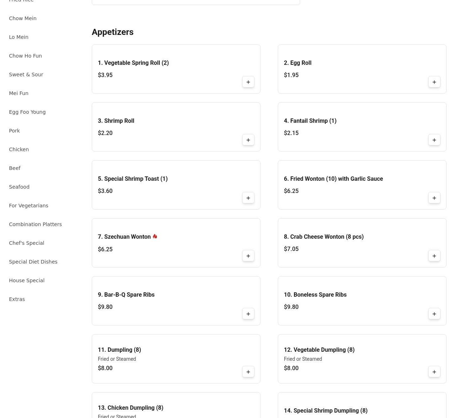This screenshot has height=418, width=457.
Task: Click the $2.20 Shrimp Roll price
Action: pyautogui.click(x=105, y=133)
